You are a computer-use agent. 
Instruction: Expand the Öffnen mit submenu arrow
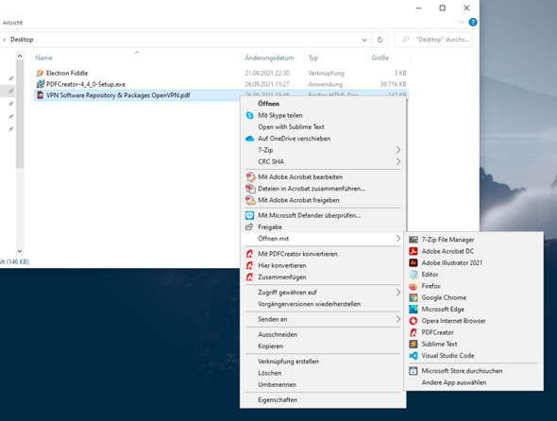tap(398, 239)
